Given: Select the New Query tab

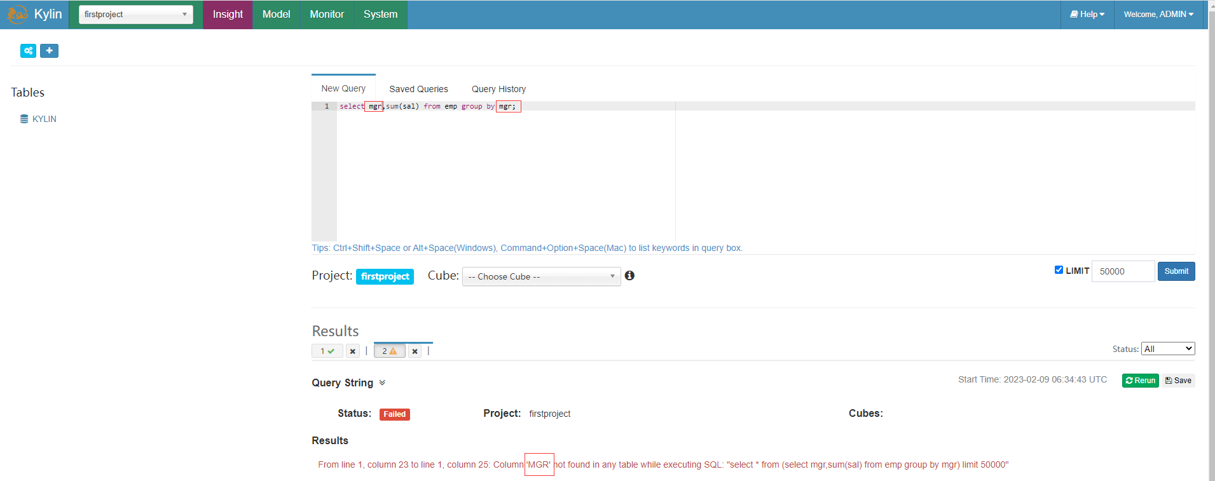Looking at the screenshot, I should coord(343,88).
